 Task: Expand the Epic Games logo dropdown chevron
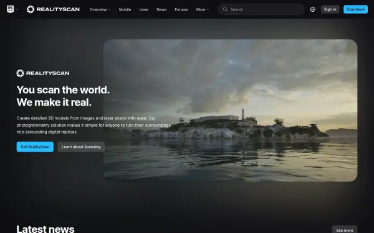[16, 9]
